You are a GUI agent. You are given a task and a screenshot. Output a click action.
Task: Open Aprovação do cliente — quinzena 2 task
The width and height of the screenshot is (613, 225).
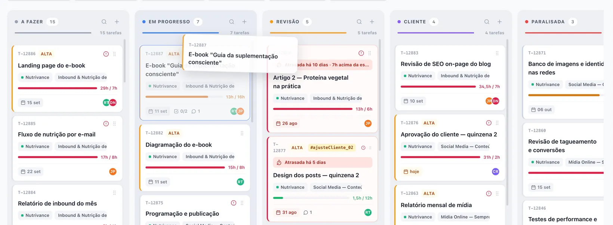pos(449,134)
